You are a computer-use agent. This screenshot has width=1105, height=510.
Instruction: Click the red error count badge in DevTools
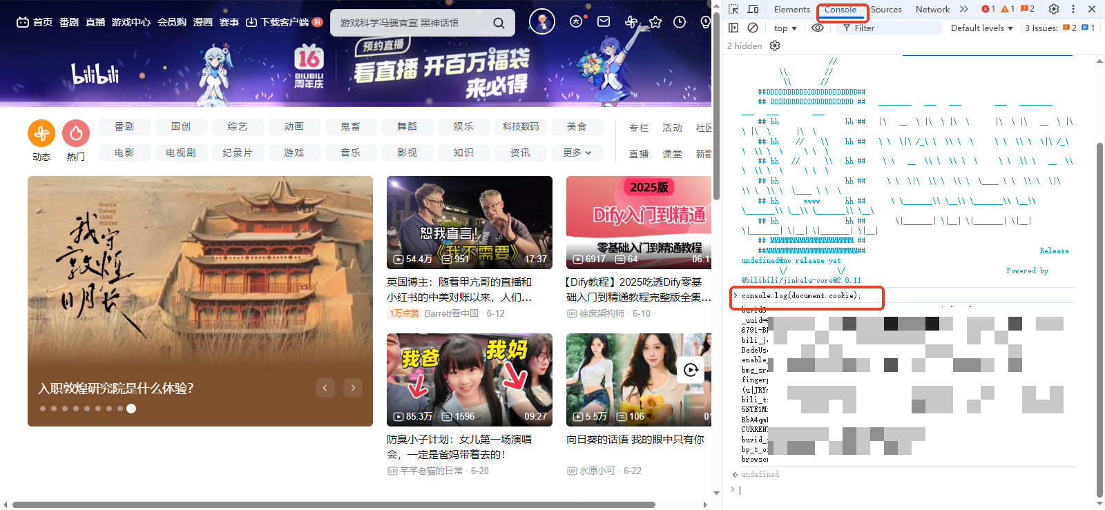(988, 9)
